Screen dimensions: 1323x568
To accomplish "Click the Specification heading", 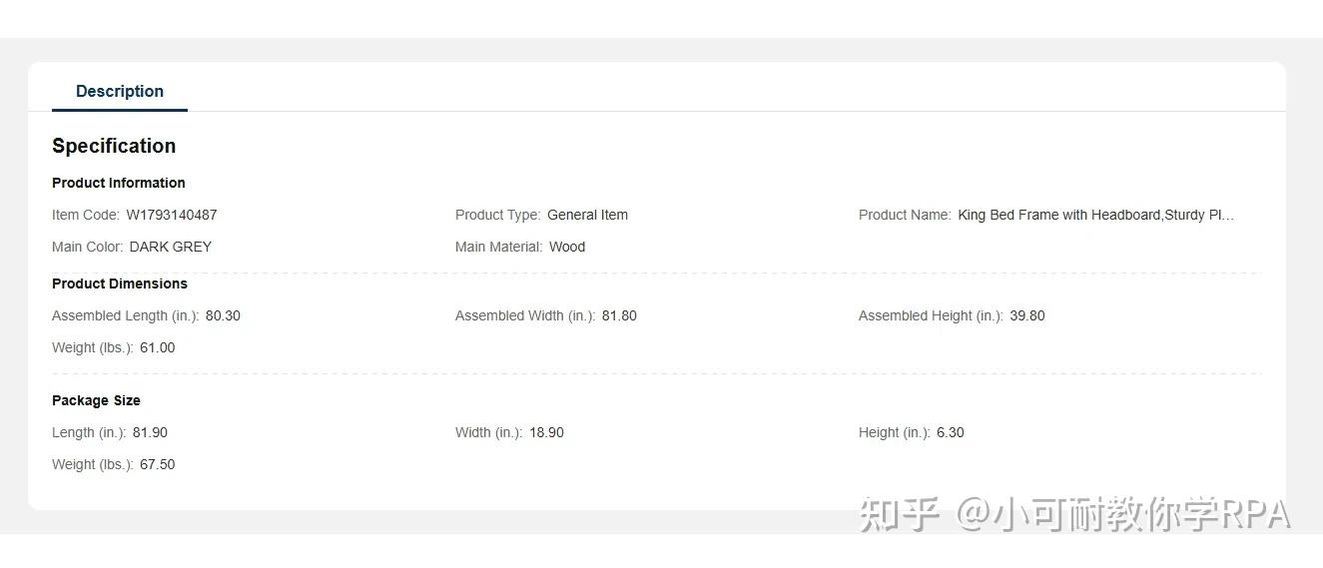I will pyautogui.click(x=114, y=146).
